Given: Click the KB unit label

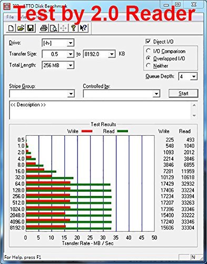Looking at the screenshot, I should pyautogui.click(x=122, y=53).
